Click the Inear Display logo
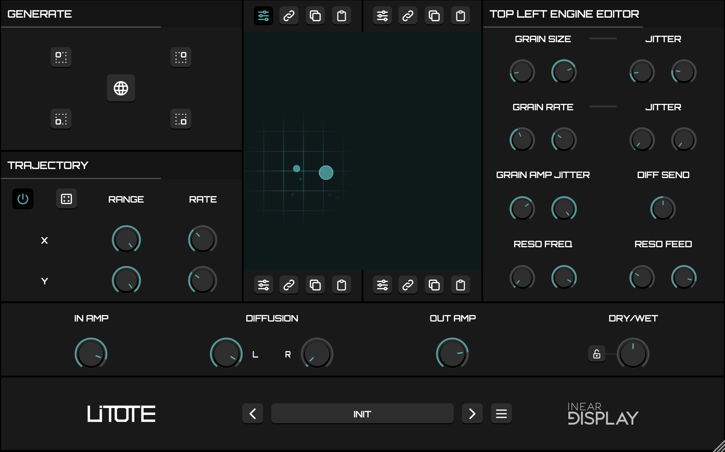Viewport: 725px width, 452px height. [603, 414]
